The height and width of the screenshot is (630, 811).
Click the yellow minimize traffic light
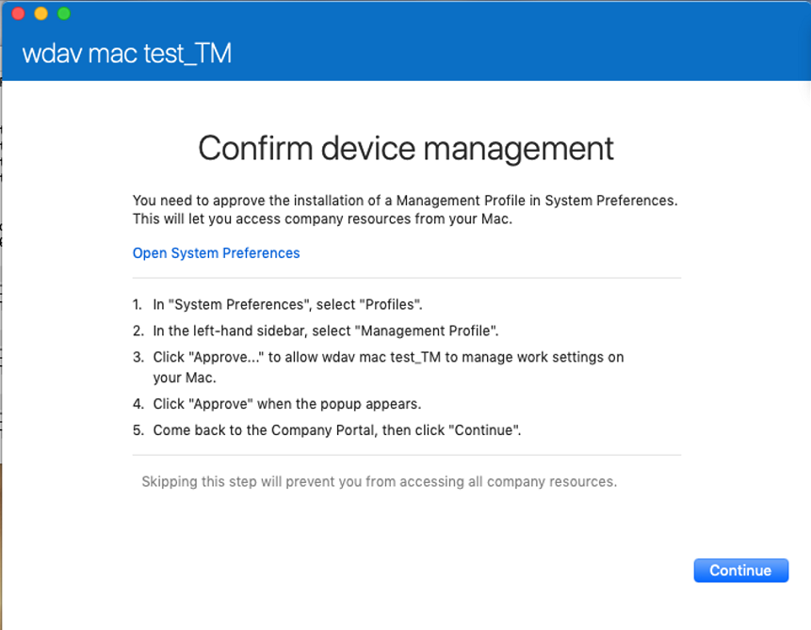point(41,14)
